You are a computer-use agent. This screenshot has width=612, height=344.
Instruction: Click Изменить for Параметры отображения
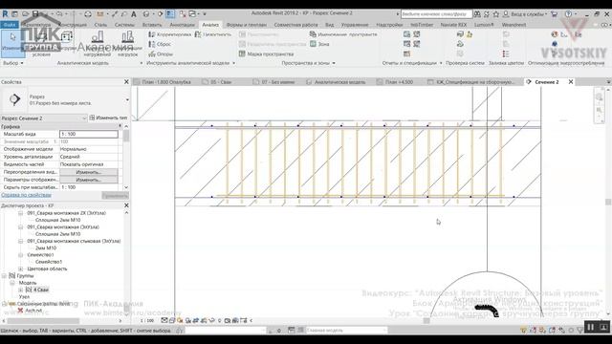(89, 180)
